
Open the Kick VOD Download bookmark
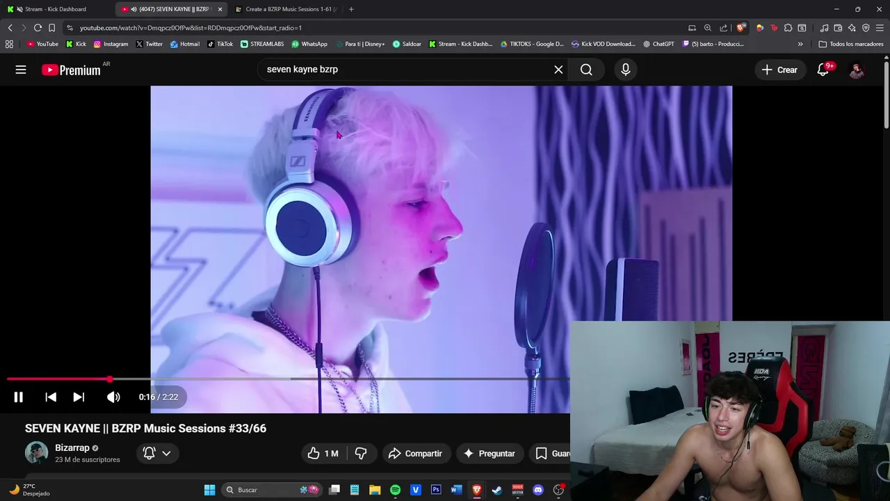pos(603,44)
